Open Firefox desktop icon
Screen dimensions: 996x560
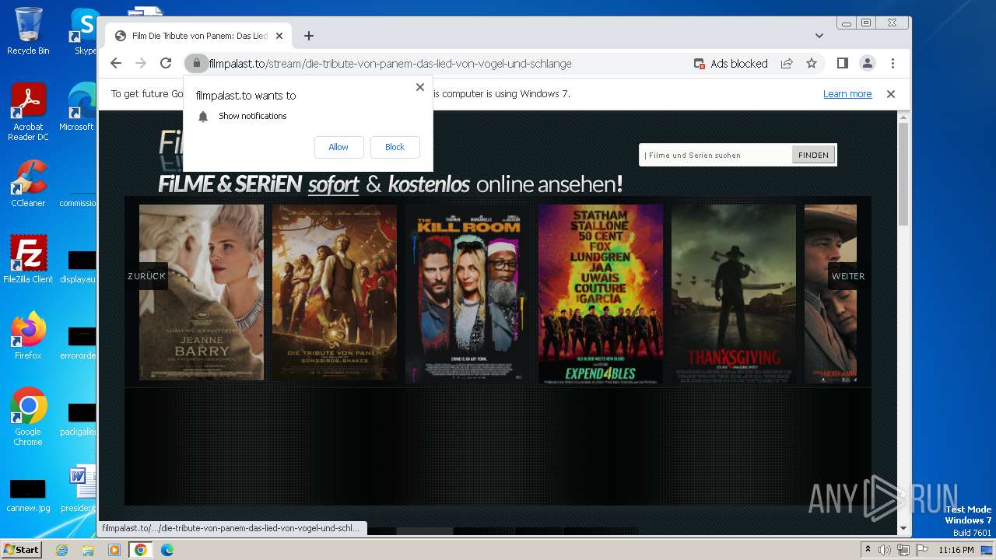point(28,335)
